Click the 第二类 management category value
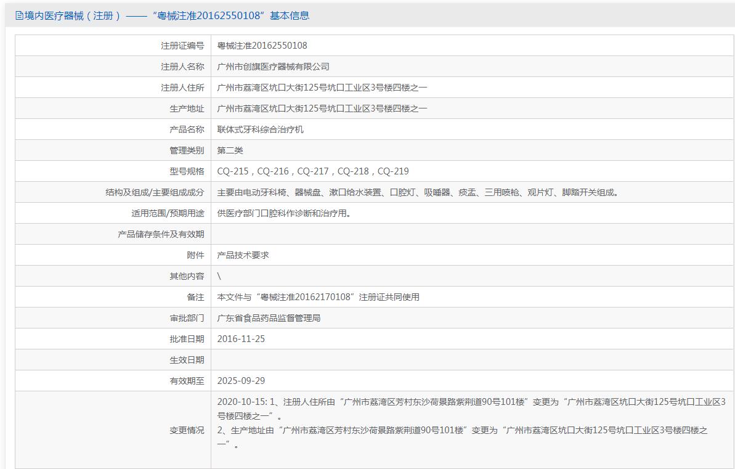 [230, 150]
